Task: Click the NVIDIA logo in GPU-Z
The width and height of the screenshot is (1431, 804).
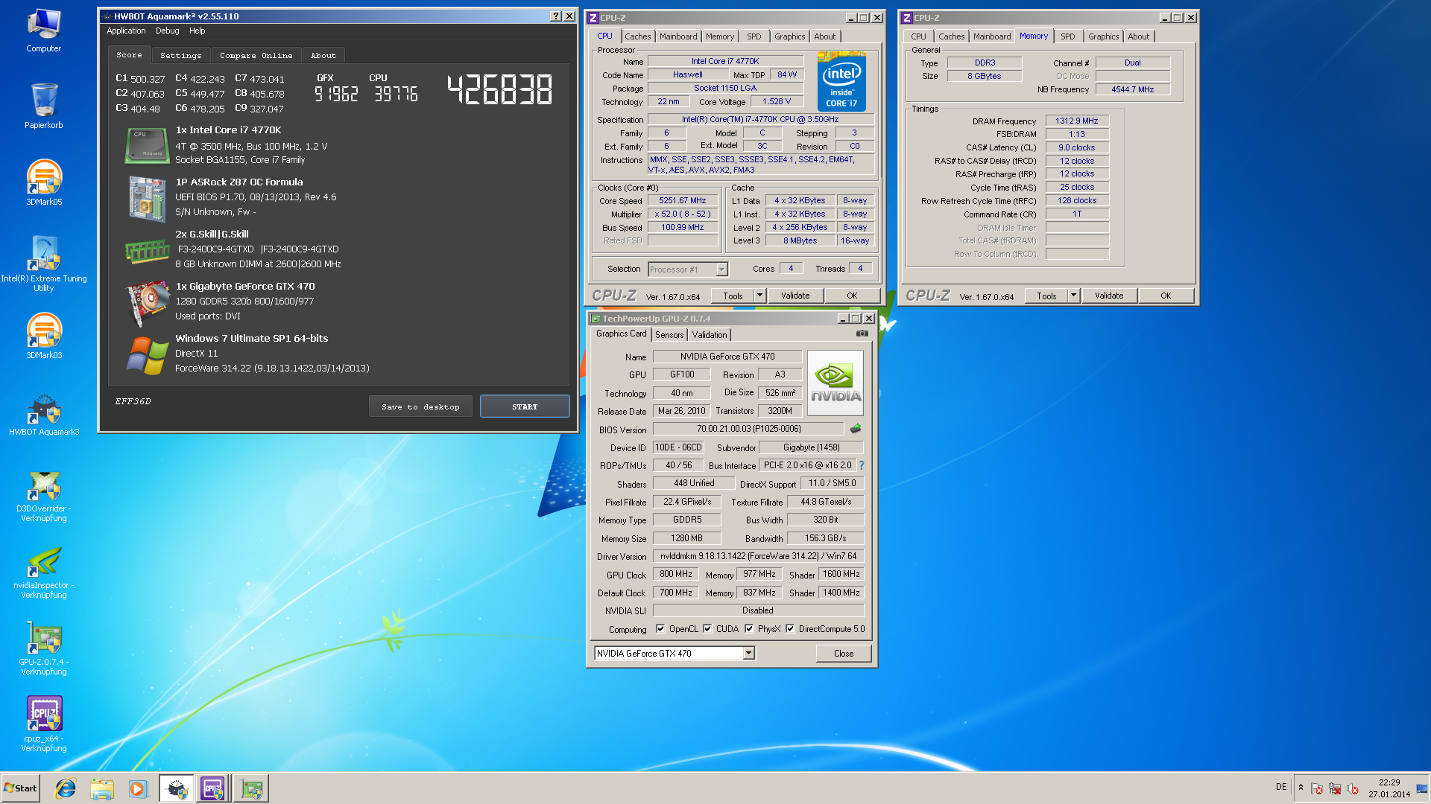Action: point(835,383)
